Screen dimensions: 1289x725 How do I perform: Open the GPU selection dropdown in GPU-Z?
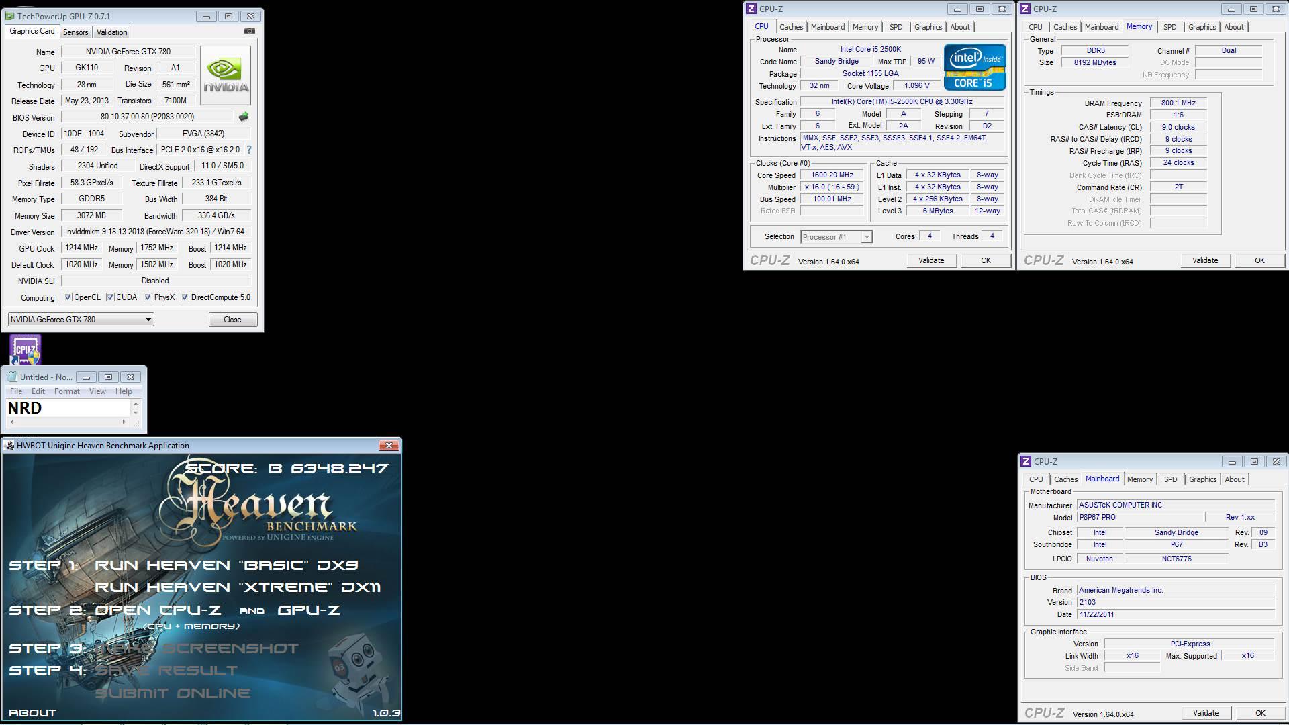point(81,320)
